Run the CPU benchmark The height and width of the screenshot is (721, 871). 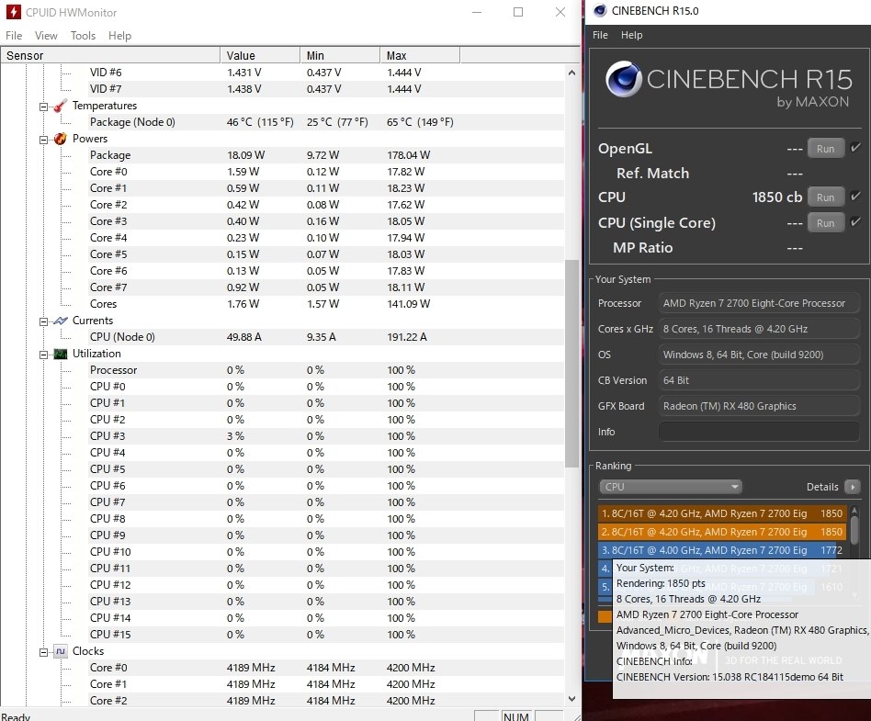click(x=825, y=197)
